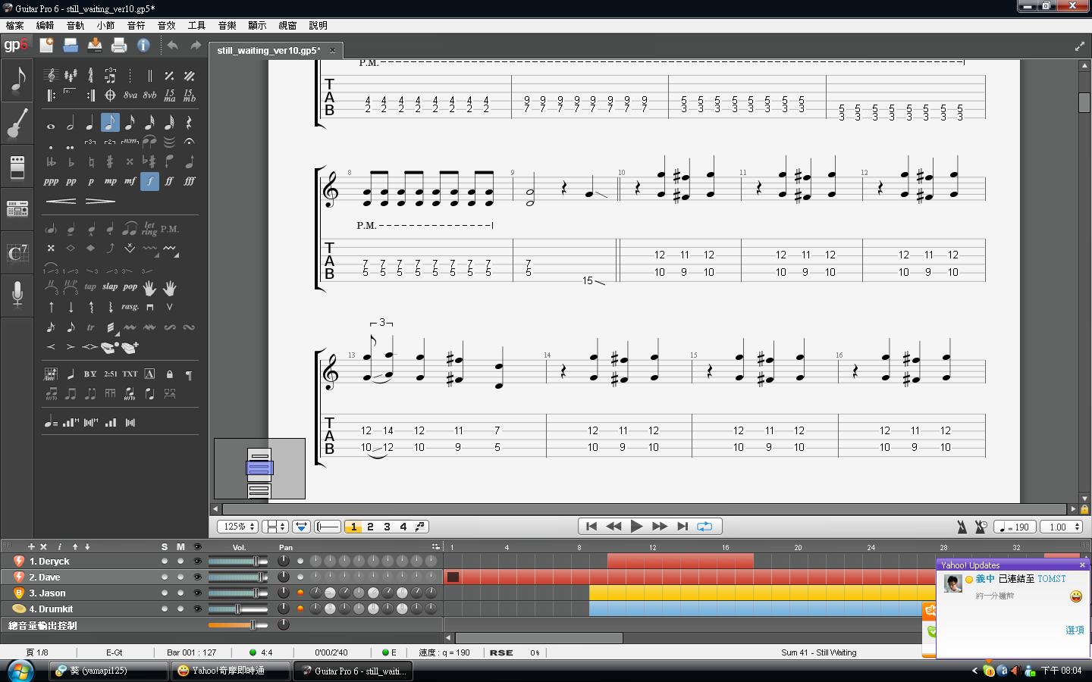
Task: Select the highlighted eighth note duration
Action: [110, 123]
